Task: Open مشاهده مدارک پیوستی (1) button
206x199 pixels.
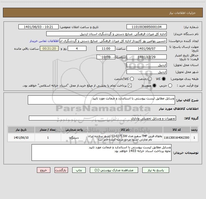Action: click(x=114, y=170)
